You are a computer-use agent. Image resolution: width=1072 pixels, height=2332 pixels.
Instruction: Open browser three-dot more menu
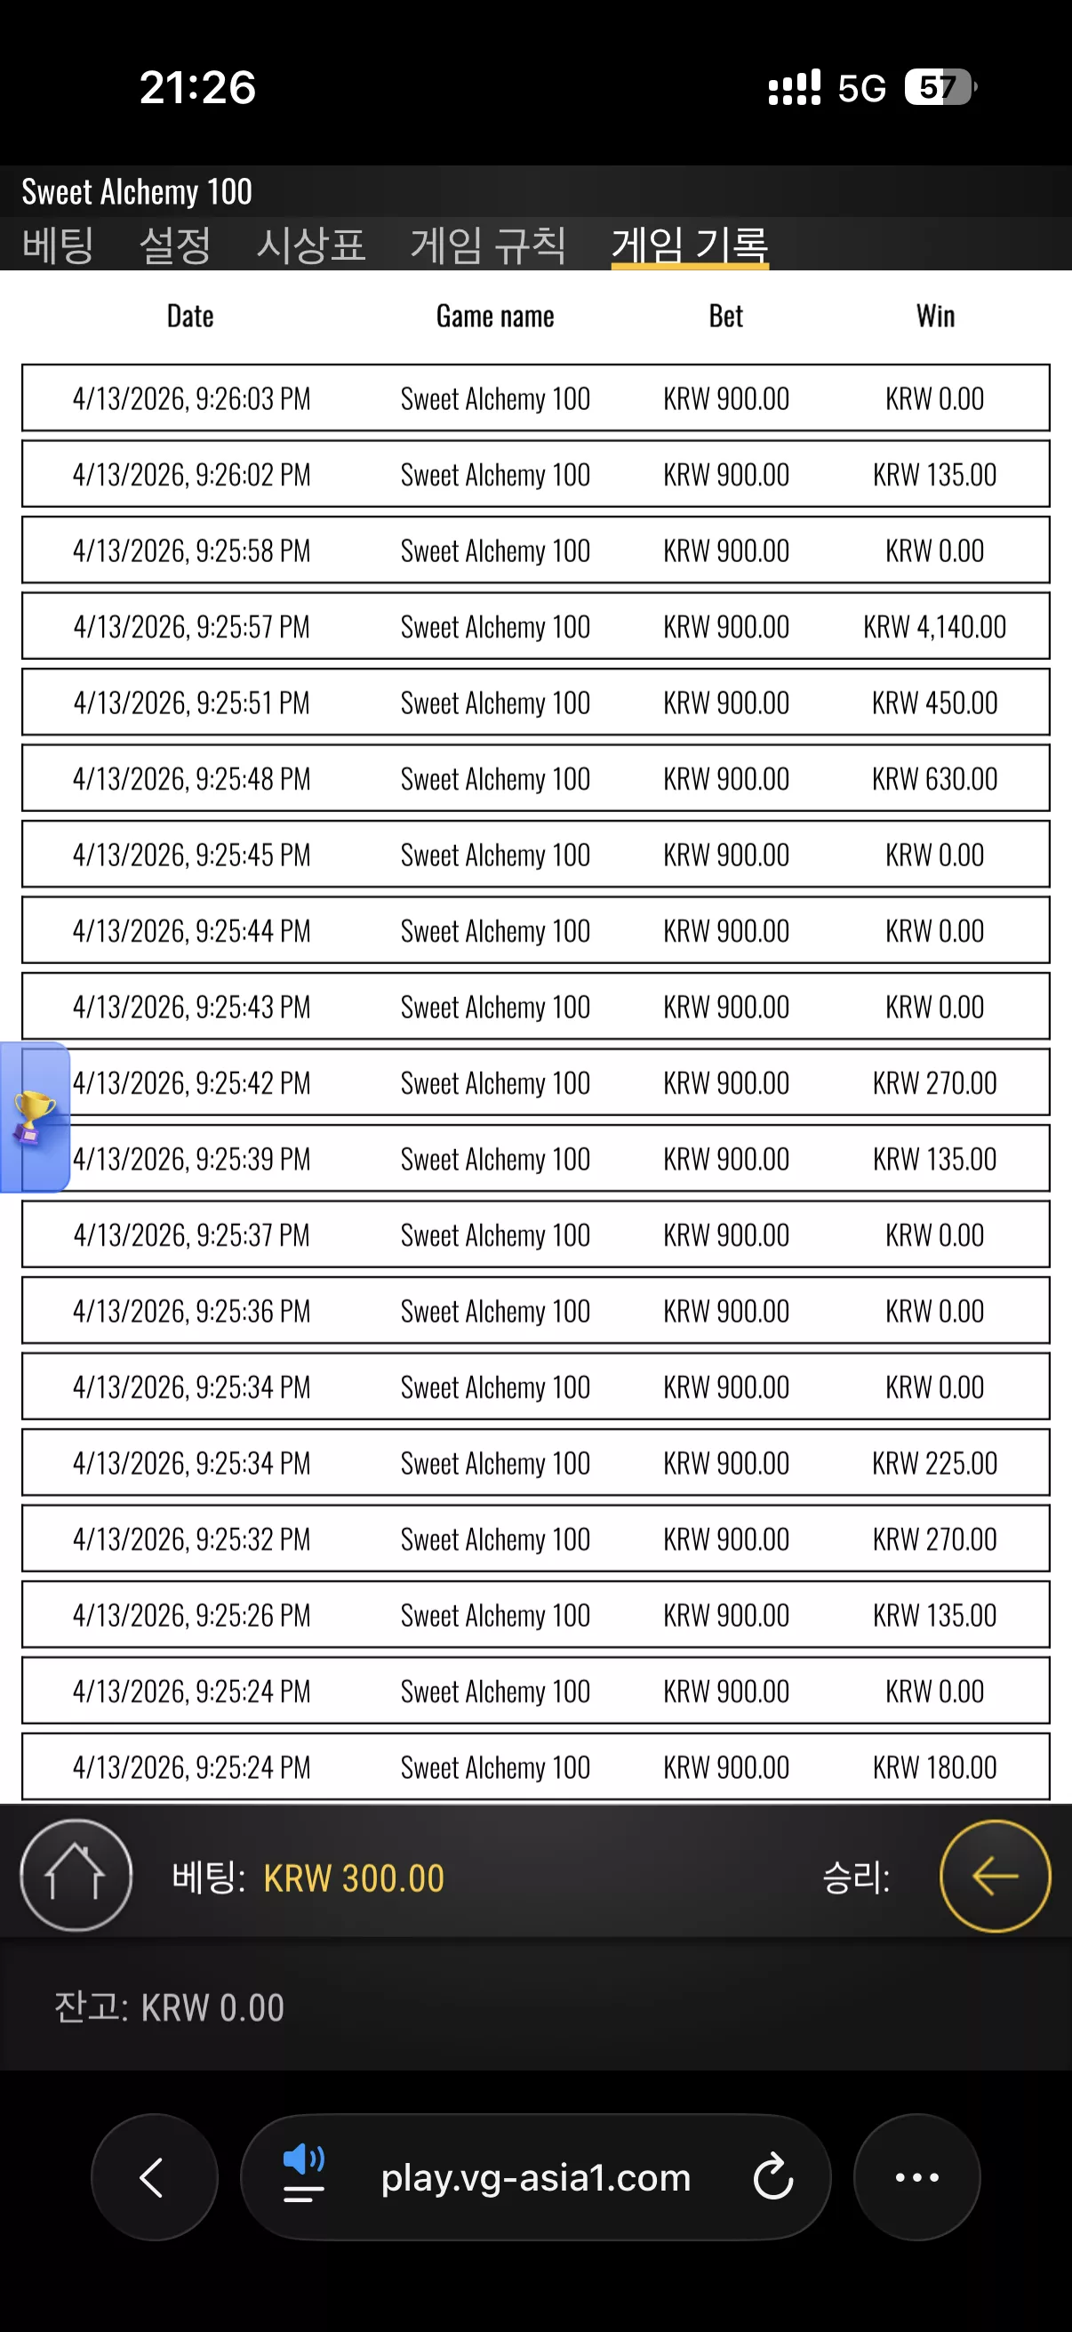click(917, 2177)
